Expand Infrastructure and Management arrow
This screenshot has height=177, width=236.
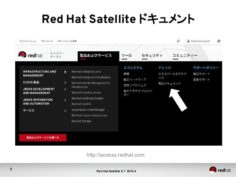click(x=65, y=72)
